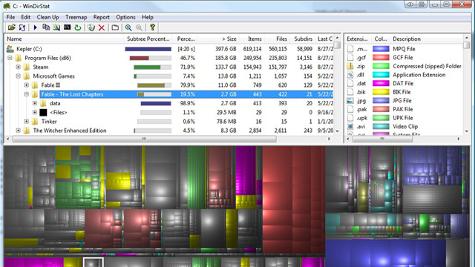This screenshot has height=267, width=475.
Task: Open the File menu
Action: 11,17
